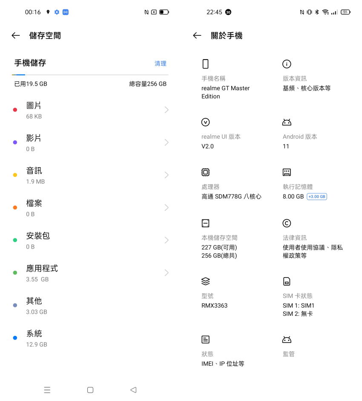Tap the info icon above 版本資訊

pyautogui.click(x=287, y=64)
